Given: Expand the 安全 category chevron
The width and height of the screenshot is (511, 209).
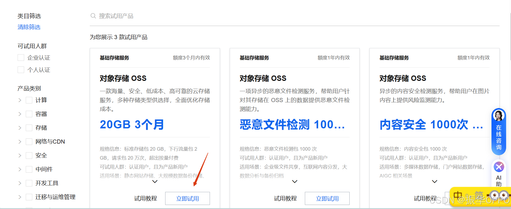Looking at the screenshot, I should tap(20, 156).
